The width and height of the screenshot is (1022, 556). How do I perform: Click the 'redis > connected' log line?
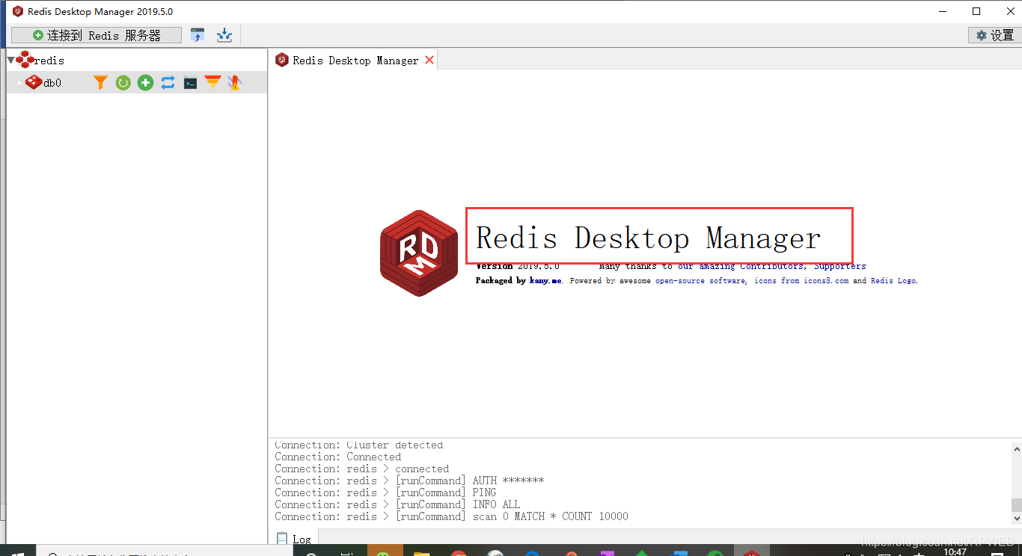(x=362, y=469)
